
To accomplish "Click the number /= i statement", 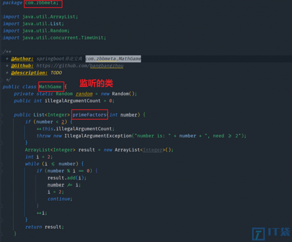I will 64,185.
